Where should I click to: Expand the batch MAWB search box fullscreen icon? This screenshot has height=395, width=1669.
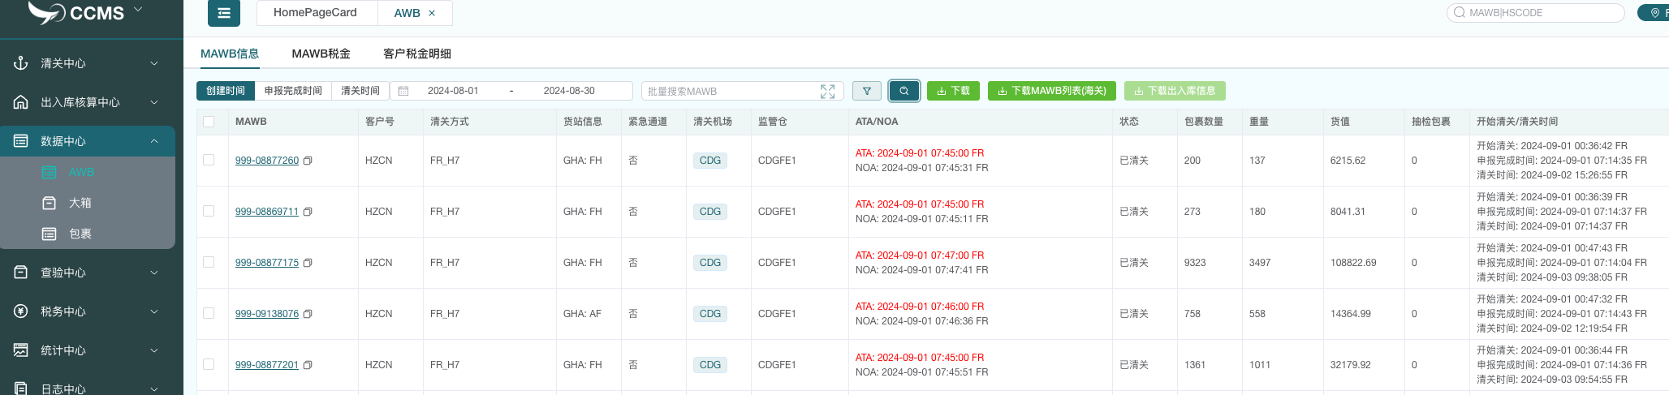[827, 91]
